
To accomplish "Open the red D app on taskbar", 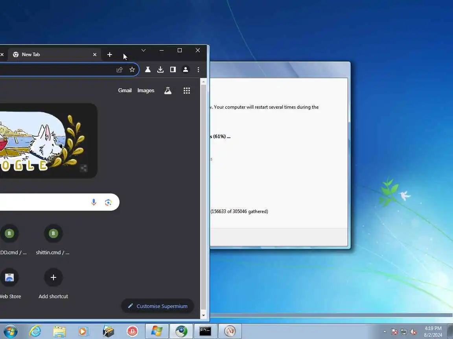I will point(132,332).
